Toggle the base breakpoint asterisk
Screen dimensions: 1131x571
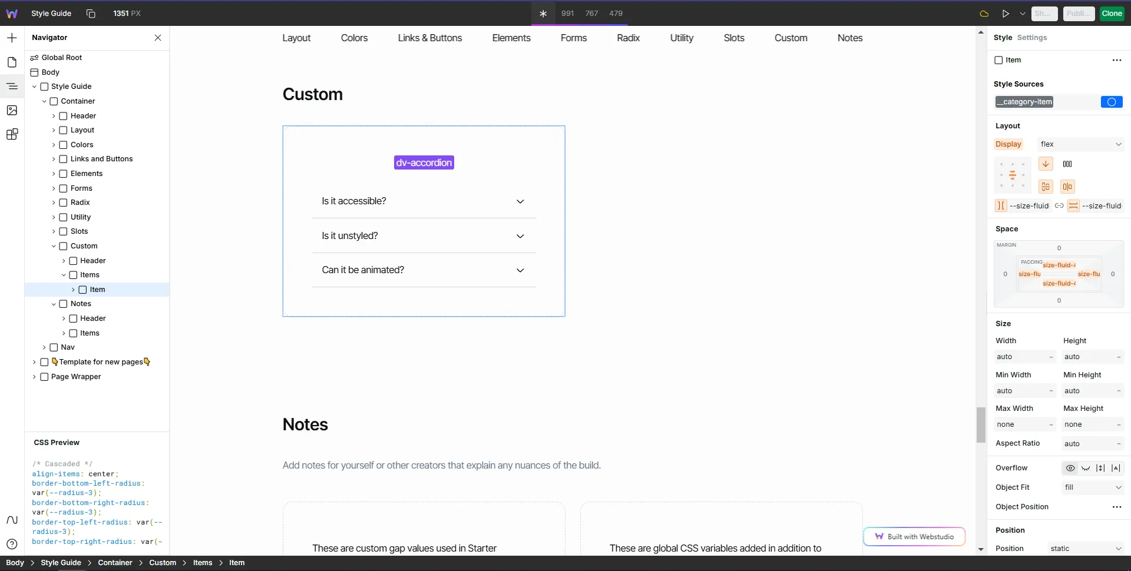[543, 14]
